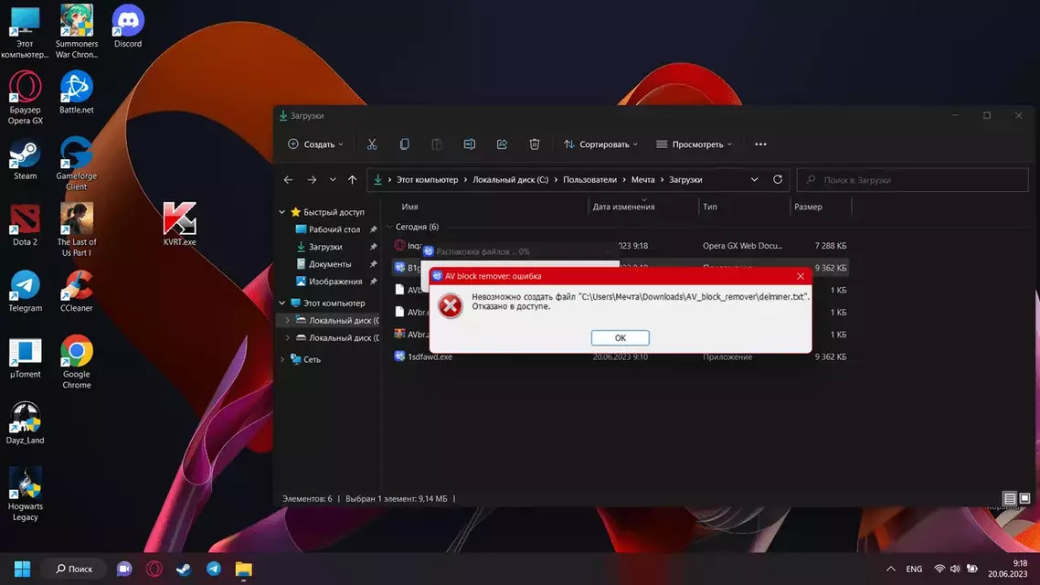Viewport: 1040px width, 585px height.
Task: Open µTorrent desktop shortcut
Action: pos(26,356)
